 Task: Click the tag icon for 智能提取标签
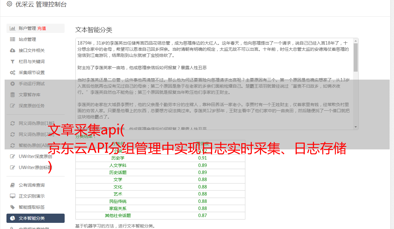(x=13, y=207)
